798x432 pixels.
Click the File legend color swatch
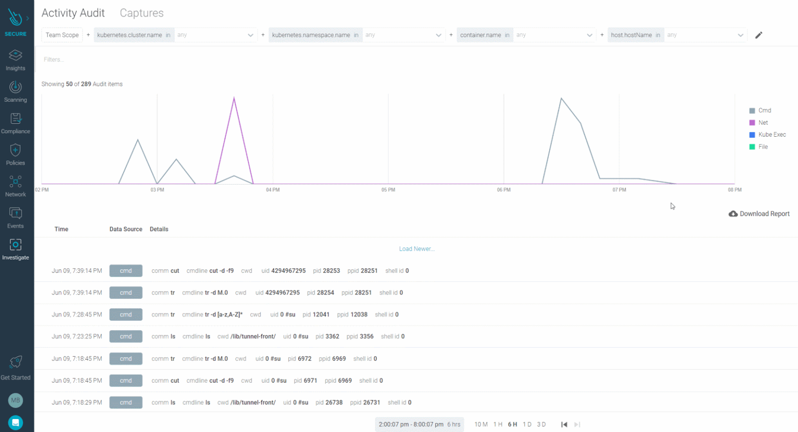[x=752, y=147]
